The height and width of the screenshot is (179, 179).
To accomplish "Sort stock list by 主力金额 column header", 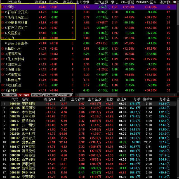I will tap(95, 99).
